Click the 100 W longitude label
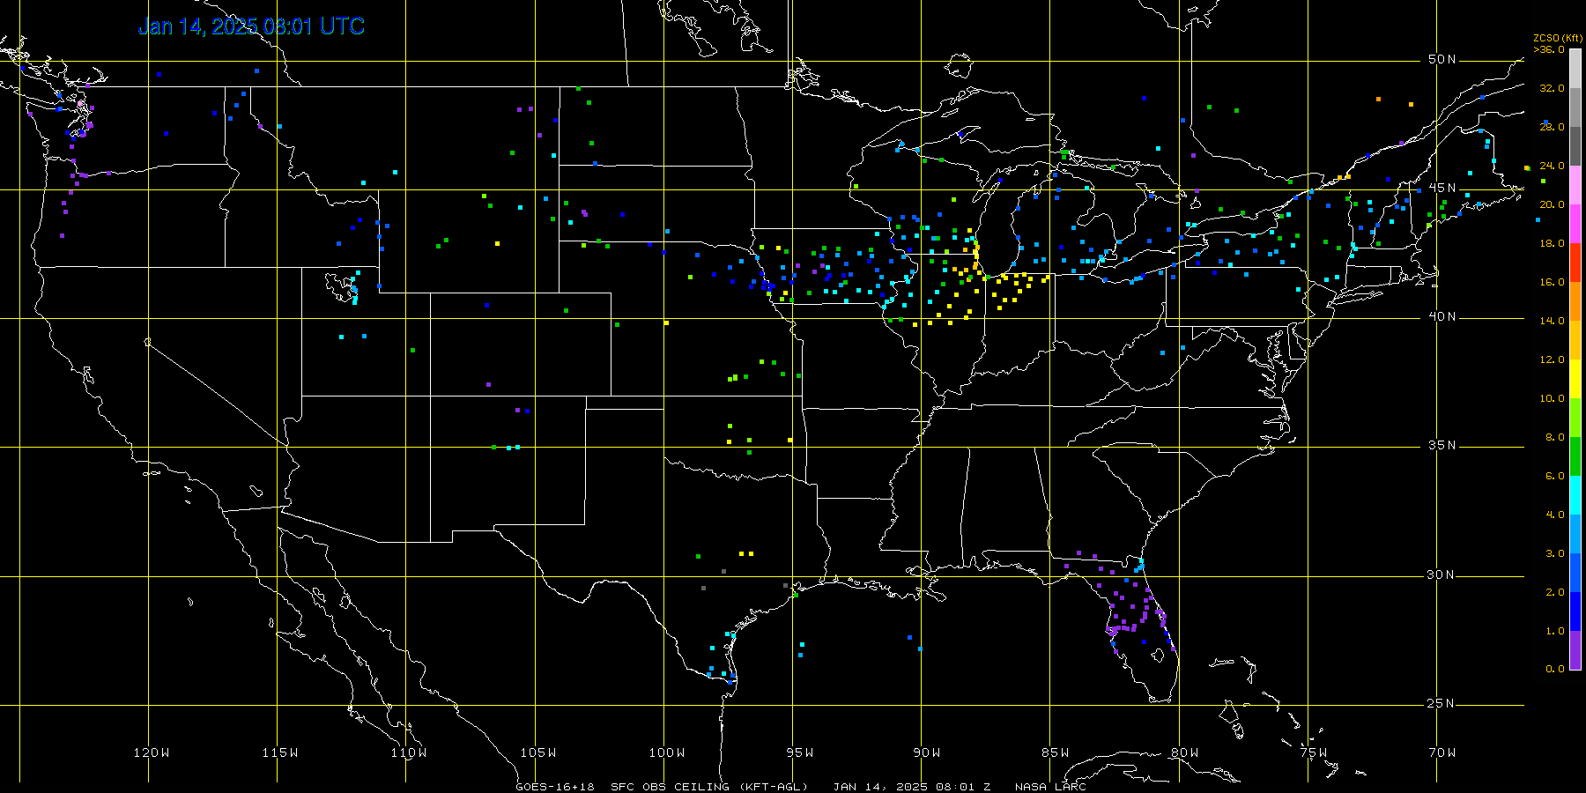This screenshot has height=793, width=1586. (667, 752)
